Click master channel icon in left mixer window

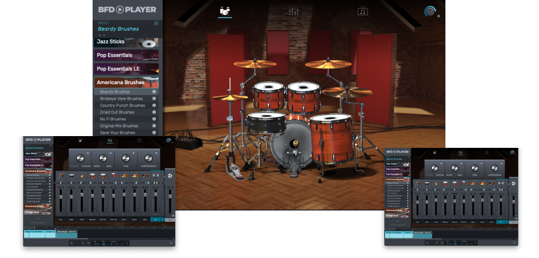[x=170, y=176]
